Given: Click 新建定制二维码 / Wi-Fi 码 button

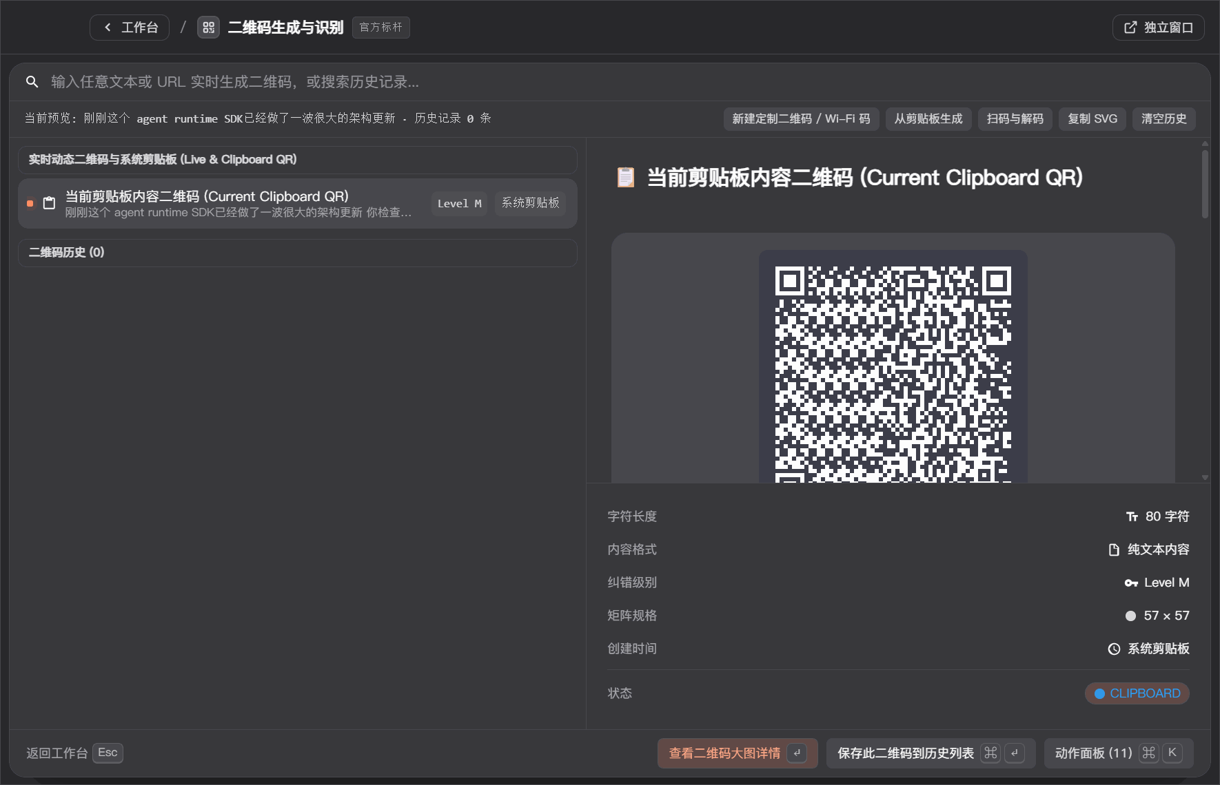Looking at the screenshot, I should (x=801, y=118).
